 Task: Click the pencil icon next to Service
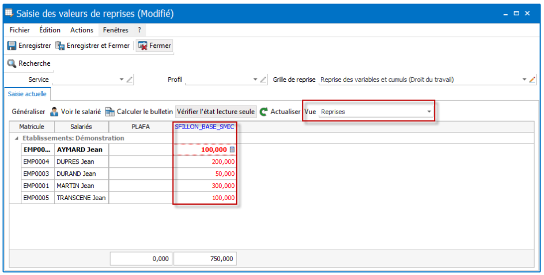[129, 80]
